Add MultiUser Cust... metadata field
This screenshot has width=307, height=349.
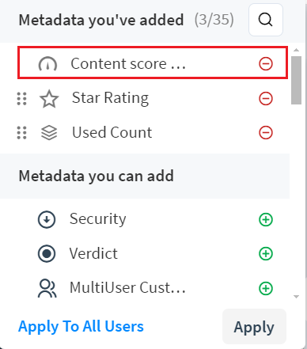[x=266, y=288]
